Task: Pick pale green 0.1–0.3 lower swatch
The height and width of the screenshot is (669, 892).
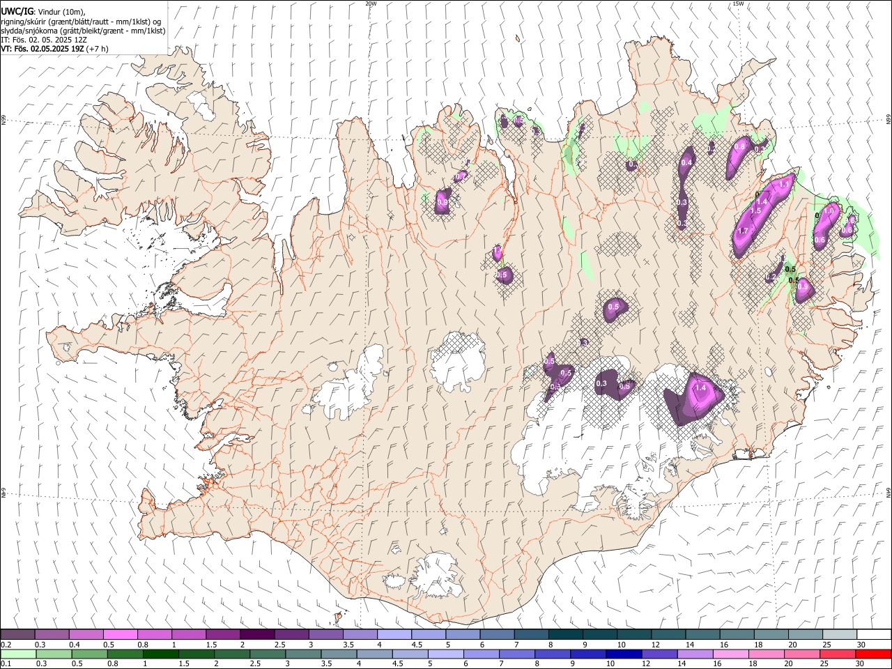Action: (x=18, y=654)
